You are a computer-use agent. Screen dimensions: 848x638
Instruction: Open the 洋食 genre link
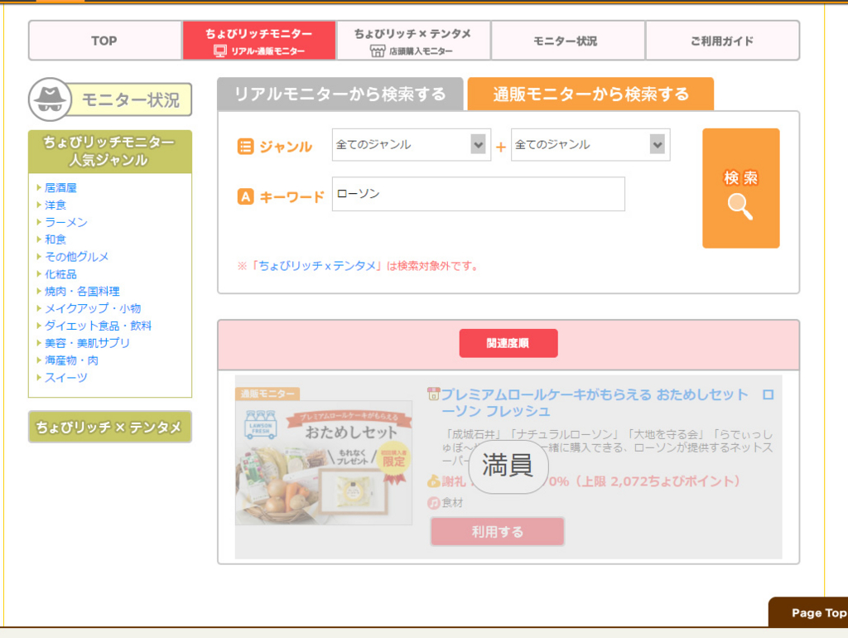[55, 205]
